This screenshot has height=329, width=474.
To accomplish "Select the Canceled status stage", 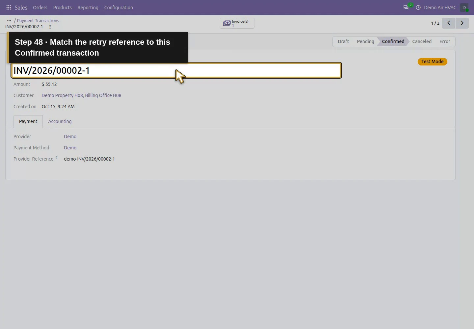I will pos(422,41).
